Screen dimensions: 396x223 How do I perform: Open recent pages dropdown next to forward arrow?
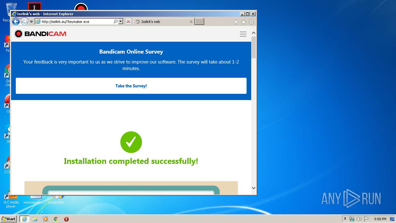pos(31,22)
